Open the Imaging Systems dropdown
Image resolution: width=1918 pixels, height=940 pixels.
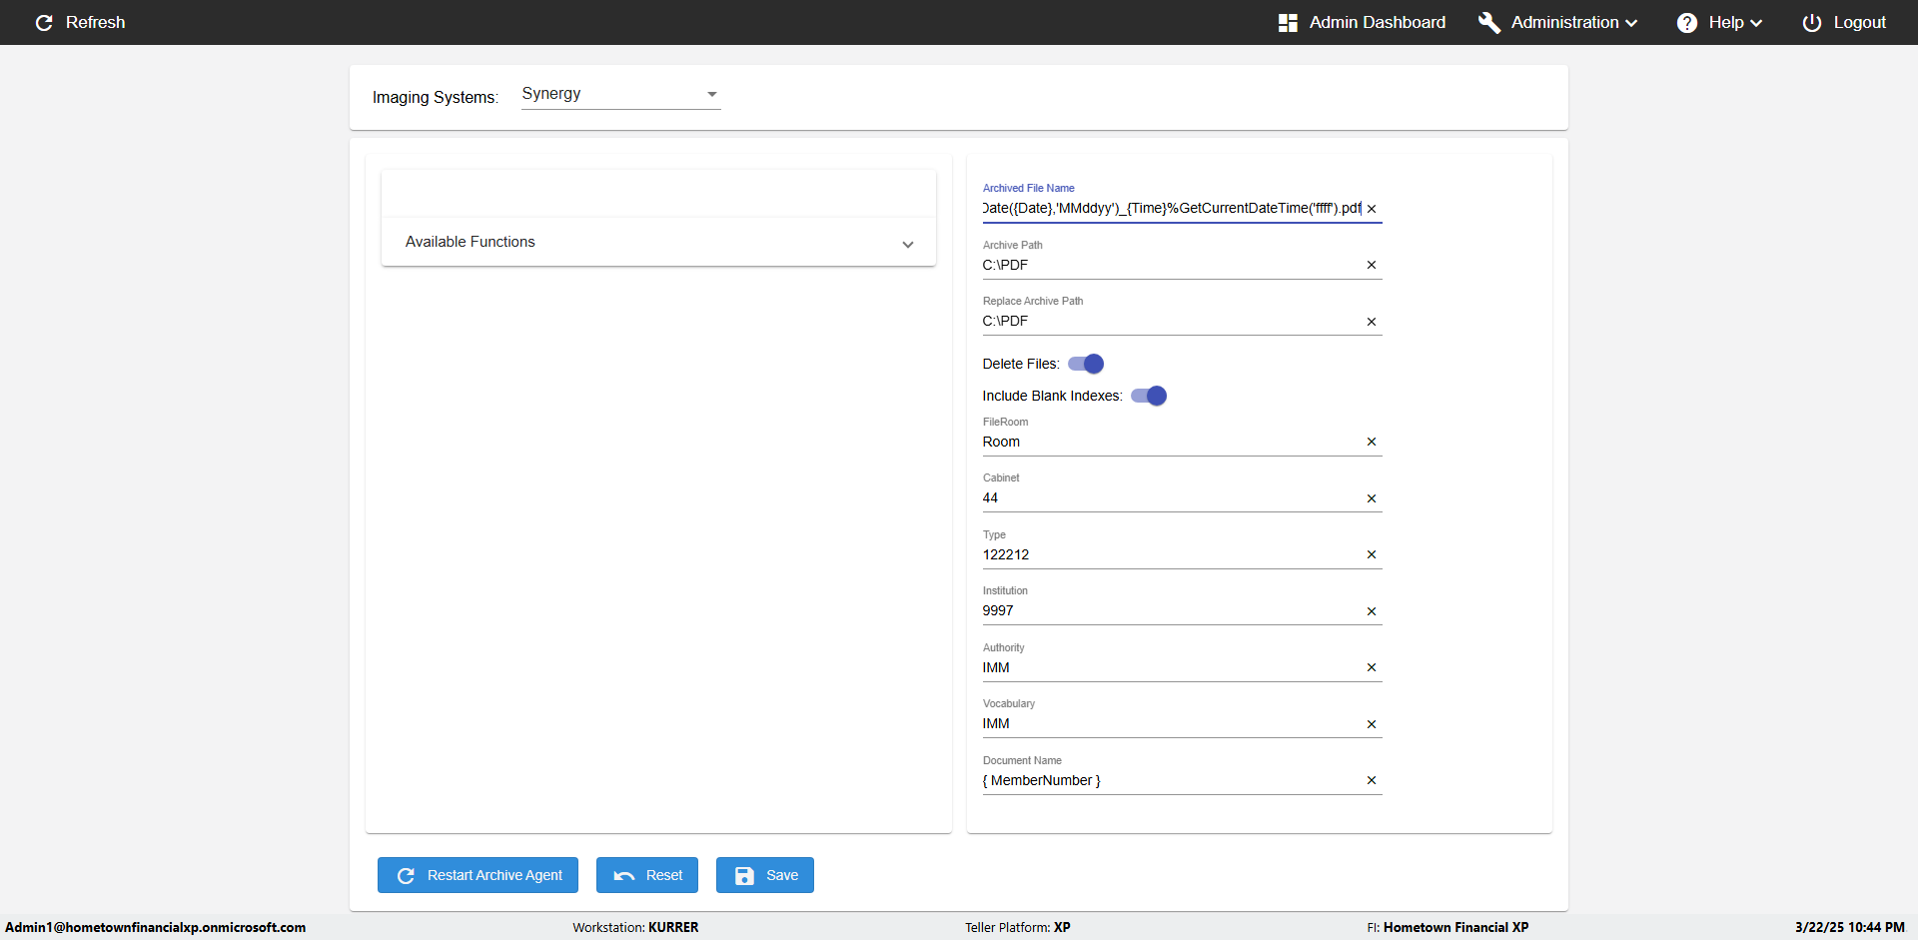click(620, 94)
